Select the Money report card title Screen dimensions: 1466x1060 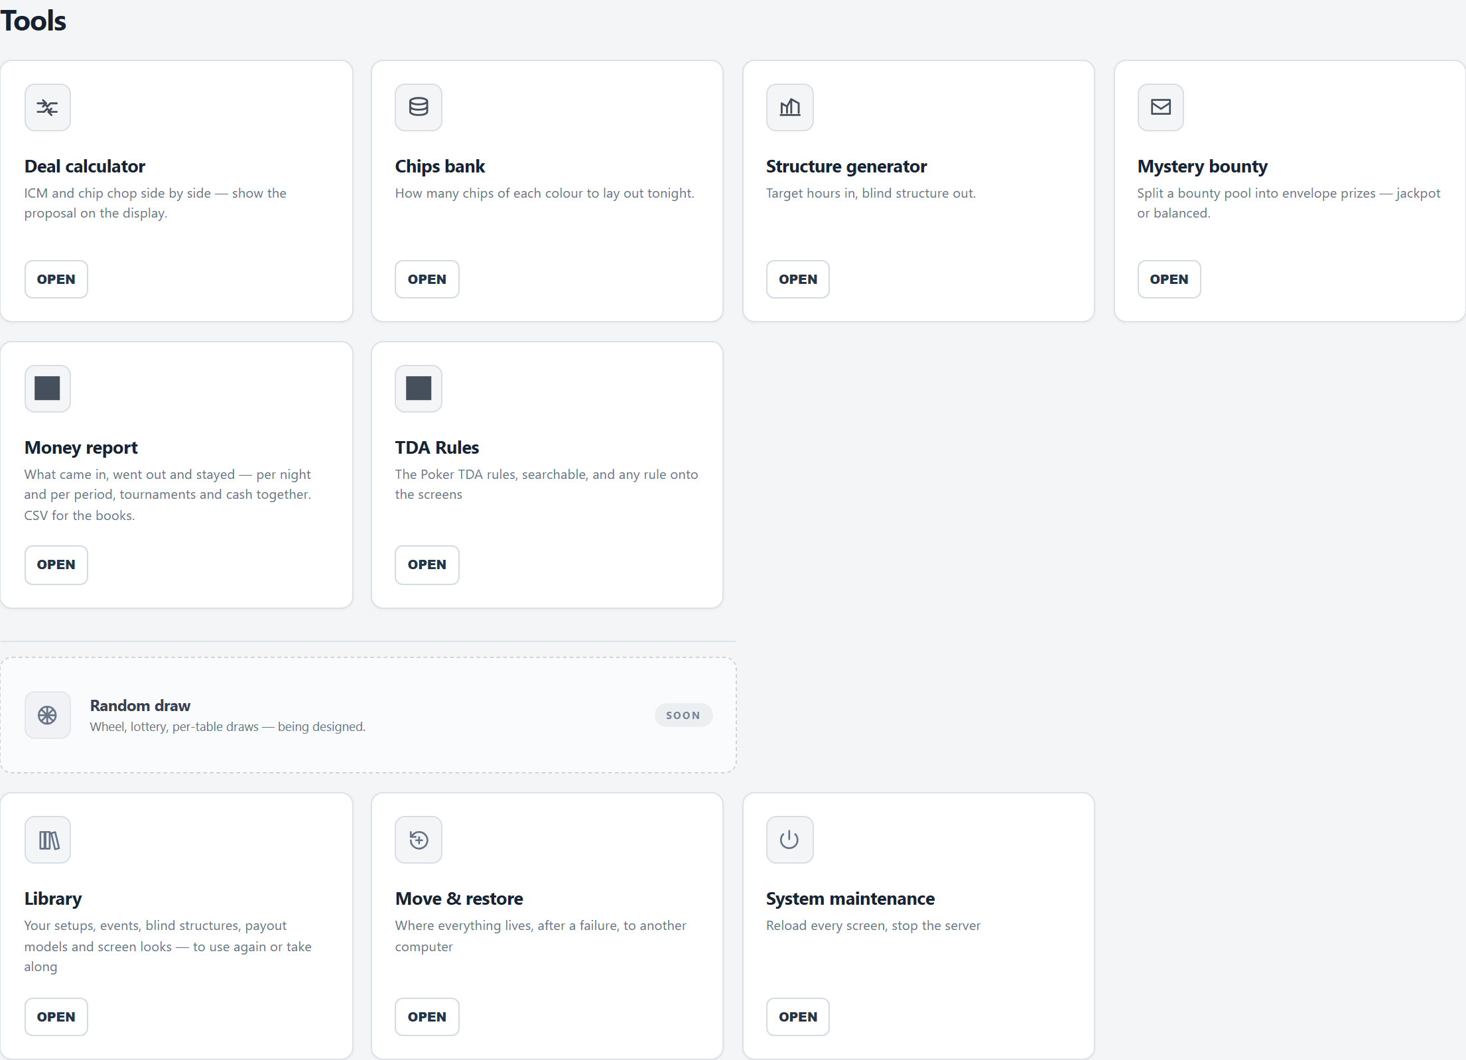[x=81, y=448]
